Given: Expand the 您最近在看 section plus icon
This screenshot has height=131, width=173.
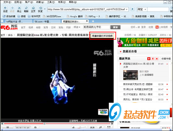Looking at the screenshot, I should coord(120,52).
